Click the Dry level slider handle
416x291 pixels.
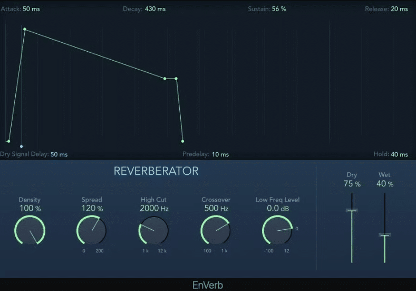pos(352,210)
